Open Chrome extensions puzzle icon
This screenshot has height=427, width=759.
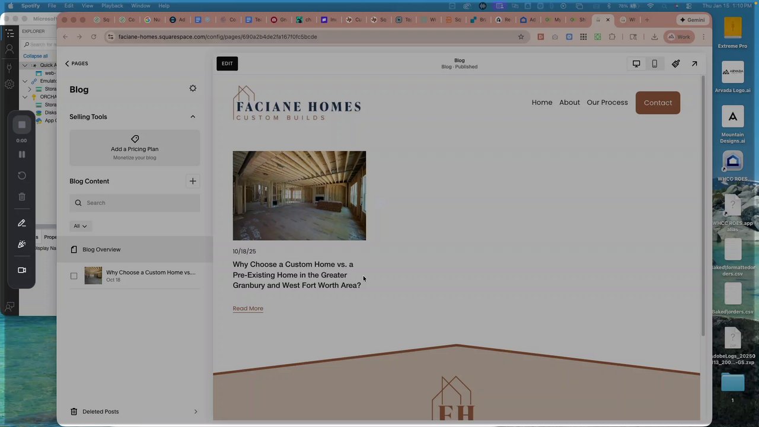[x=613, y=37]
